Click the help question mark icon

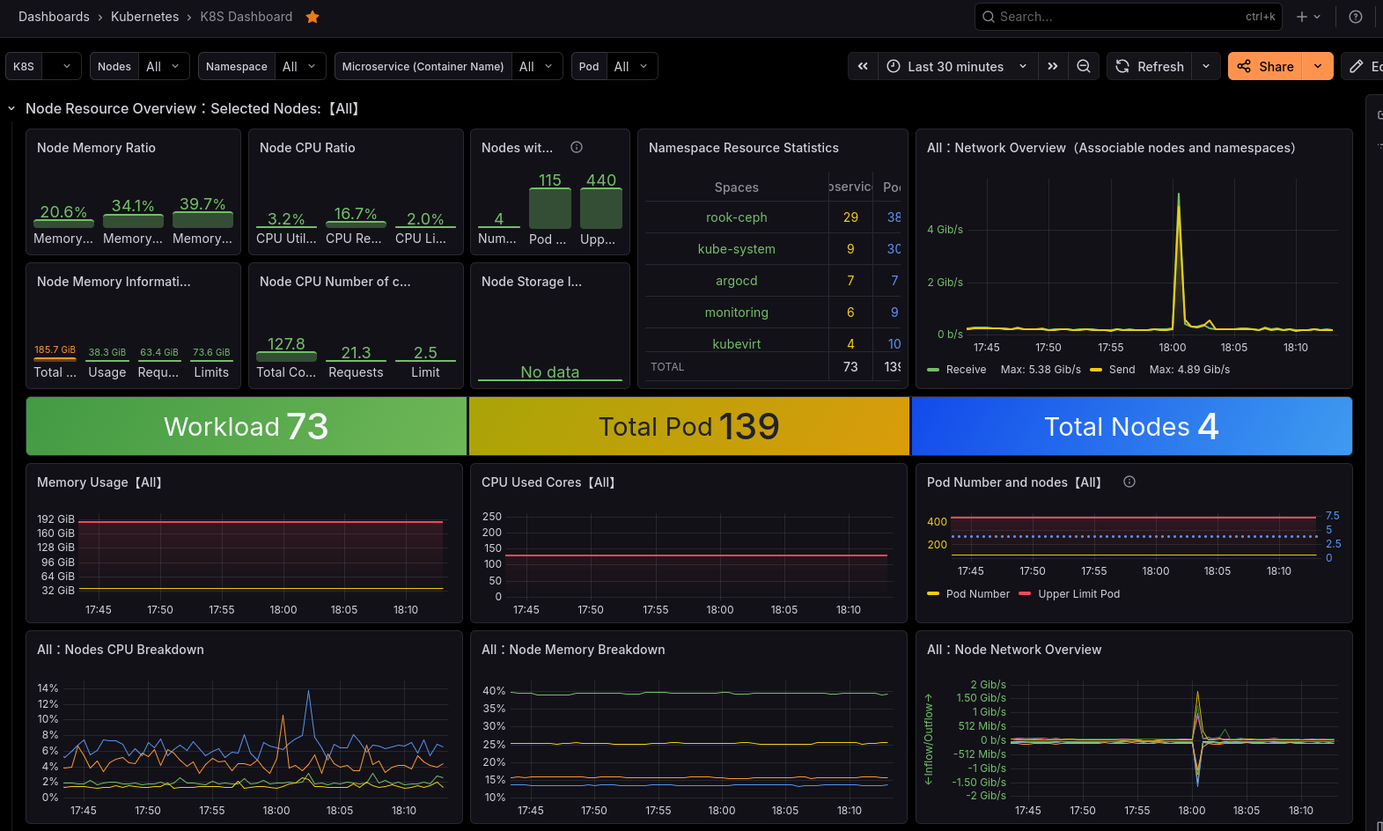pos(1356,17)
